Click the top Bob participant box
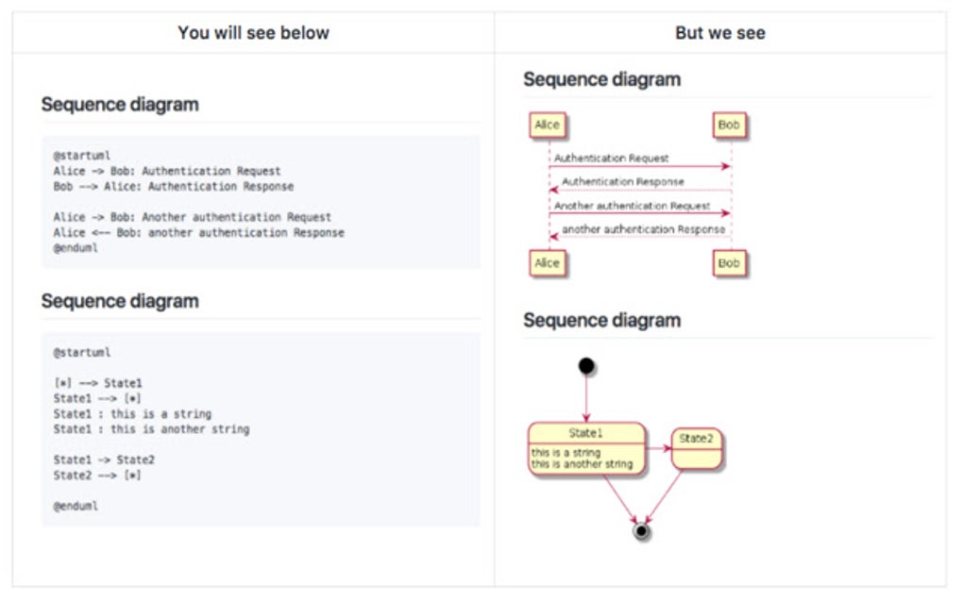Image resolution: width=963 pixels, height=602 pixels. (x=730, y=125)
